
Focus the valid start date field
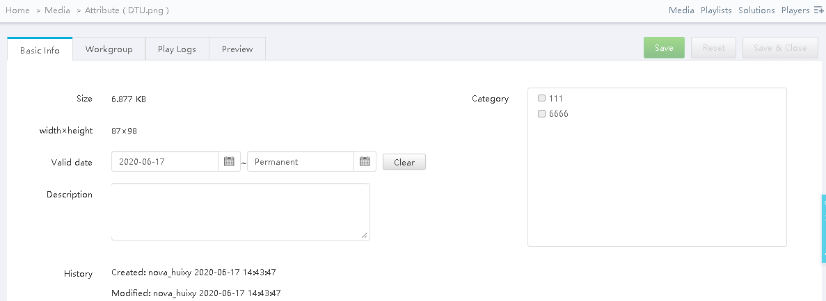click(165, 161)
